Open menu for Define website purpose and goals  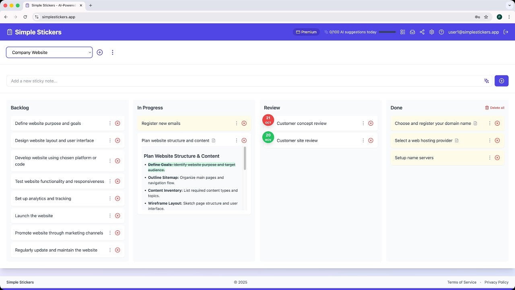point(110,123)
